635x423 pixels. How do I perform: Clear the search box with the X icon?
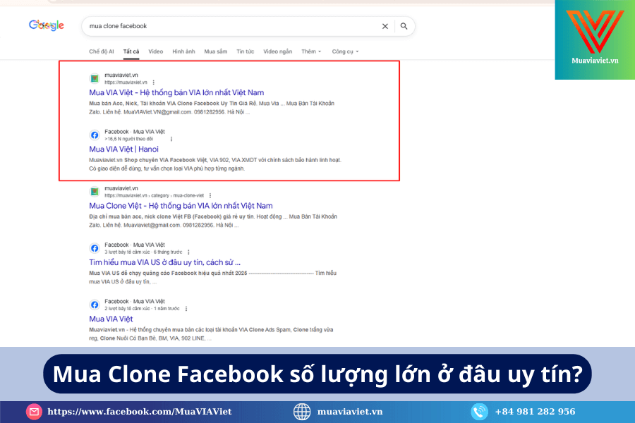[385, 26]
